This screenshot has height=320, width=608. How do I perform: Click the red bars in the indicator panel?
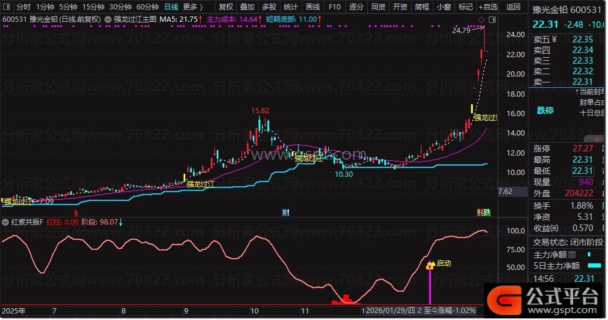346,299
